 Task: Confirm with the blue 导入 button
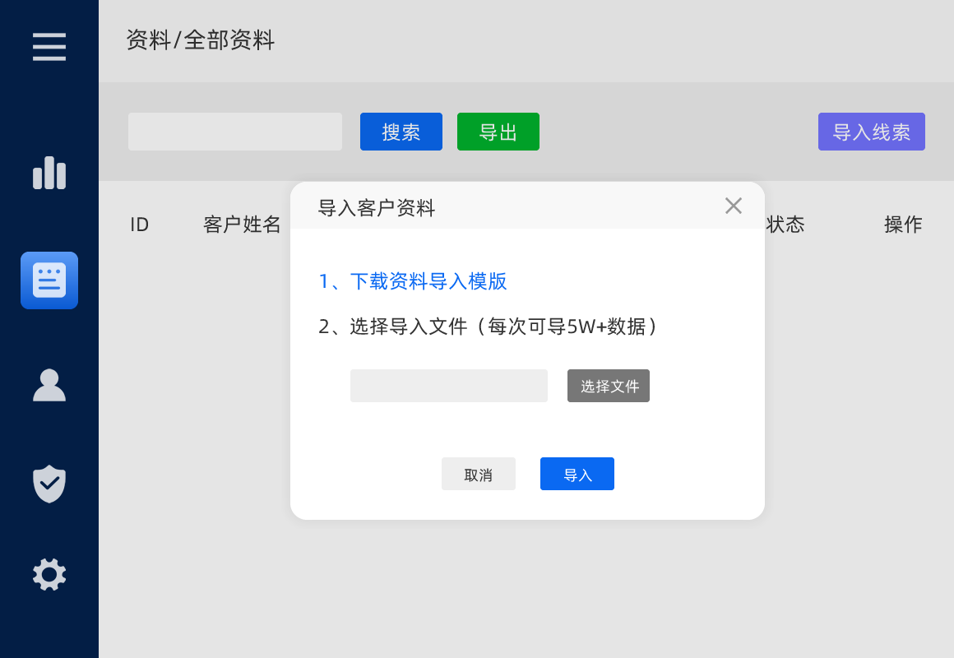coord(577,475)
